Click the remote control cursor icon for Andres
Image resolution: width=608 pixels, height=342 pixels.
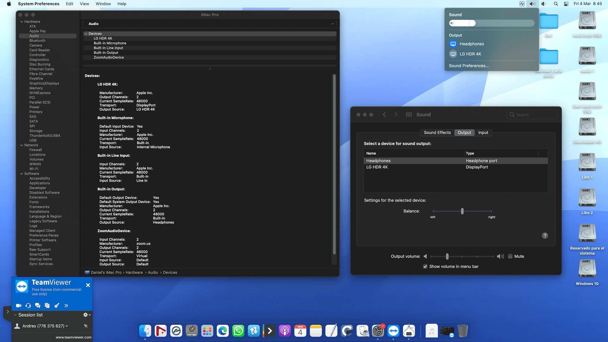coord(86,326)
